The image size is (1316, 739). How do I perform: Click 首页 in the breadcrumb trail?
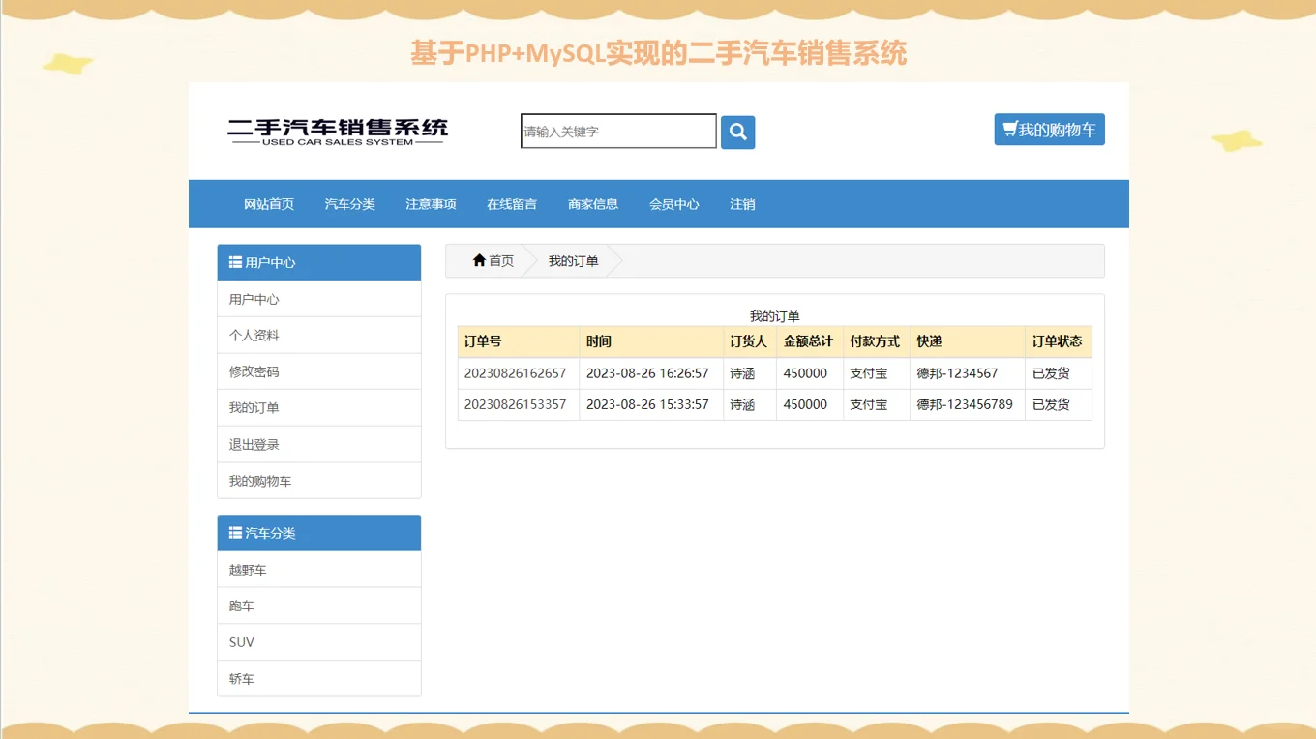click(499, 259)
